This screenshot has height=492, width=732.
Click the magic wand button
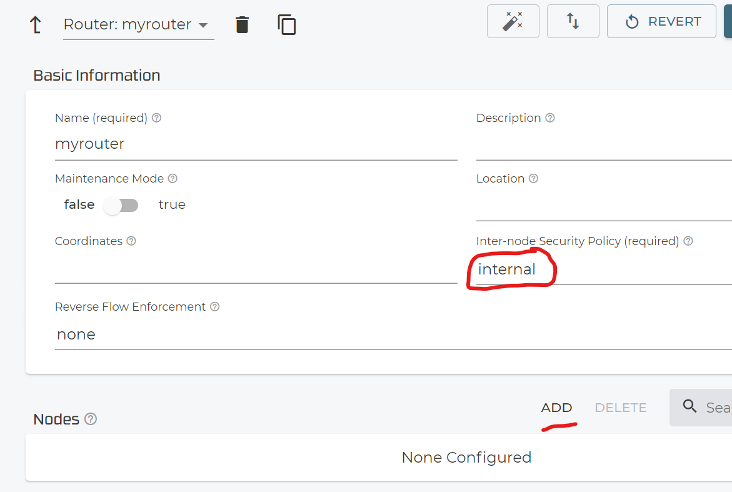tap(513, 22)
